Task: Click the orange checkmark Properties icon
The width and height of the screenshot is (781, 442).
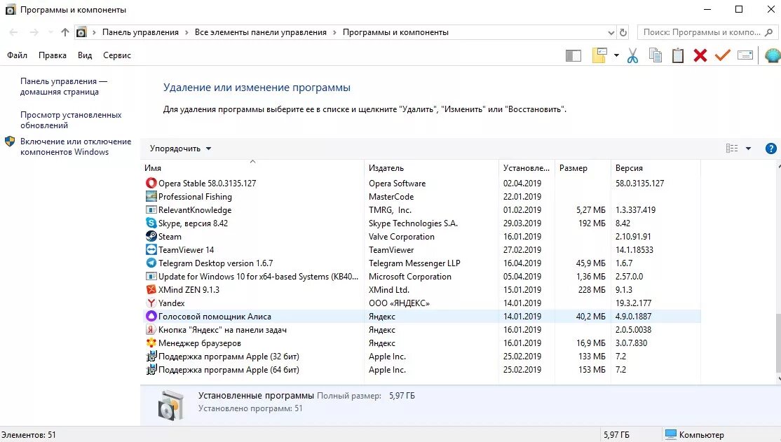Action: click(x=722, y=55)
